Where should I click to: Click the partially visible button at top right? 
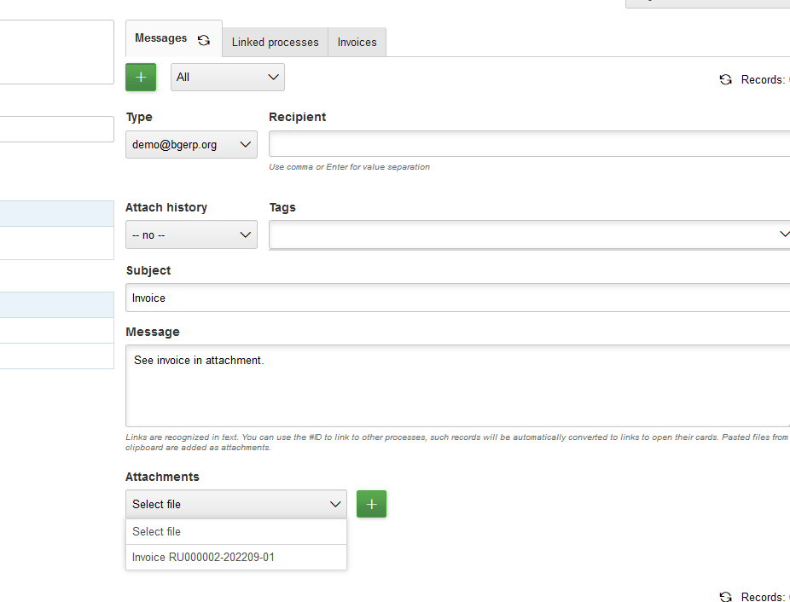coord(706,3)
